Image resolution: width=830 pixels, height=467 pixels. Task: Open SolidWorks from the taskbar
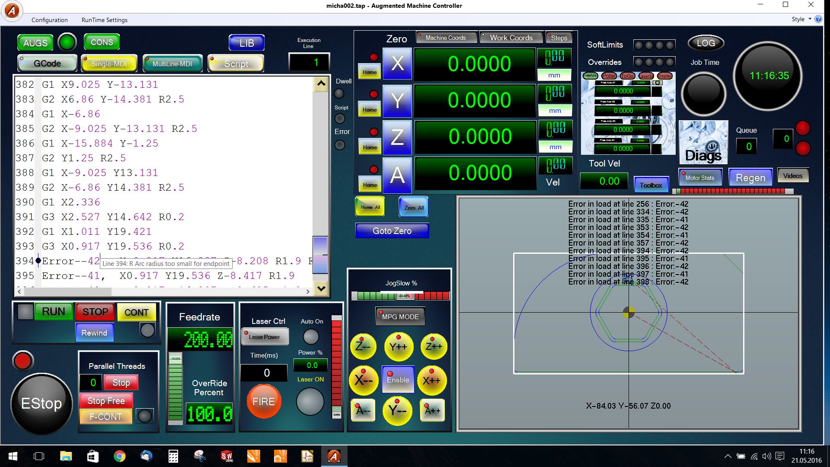click(227, 456)
